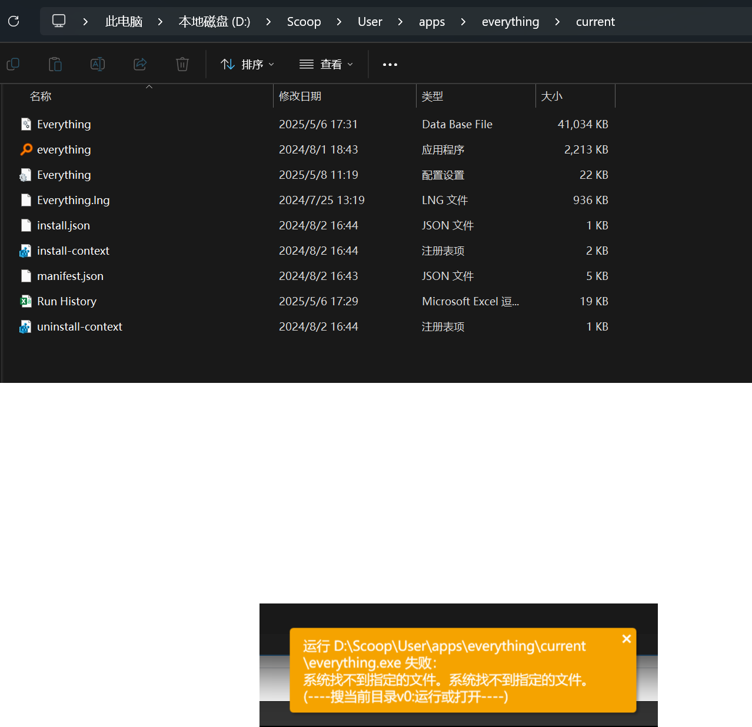The image size is (752, 727).
Task: Click the Rename icon in toolbar
Action: [98, 64]
